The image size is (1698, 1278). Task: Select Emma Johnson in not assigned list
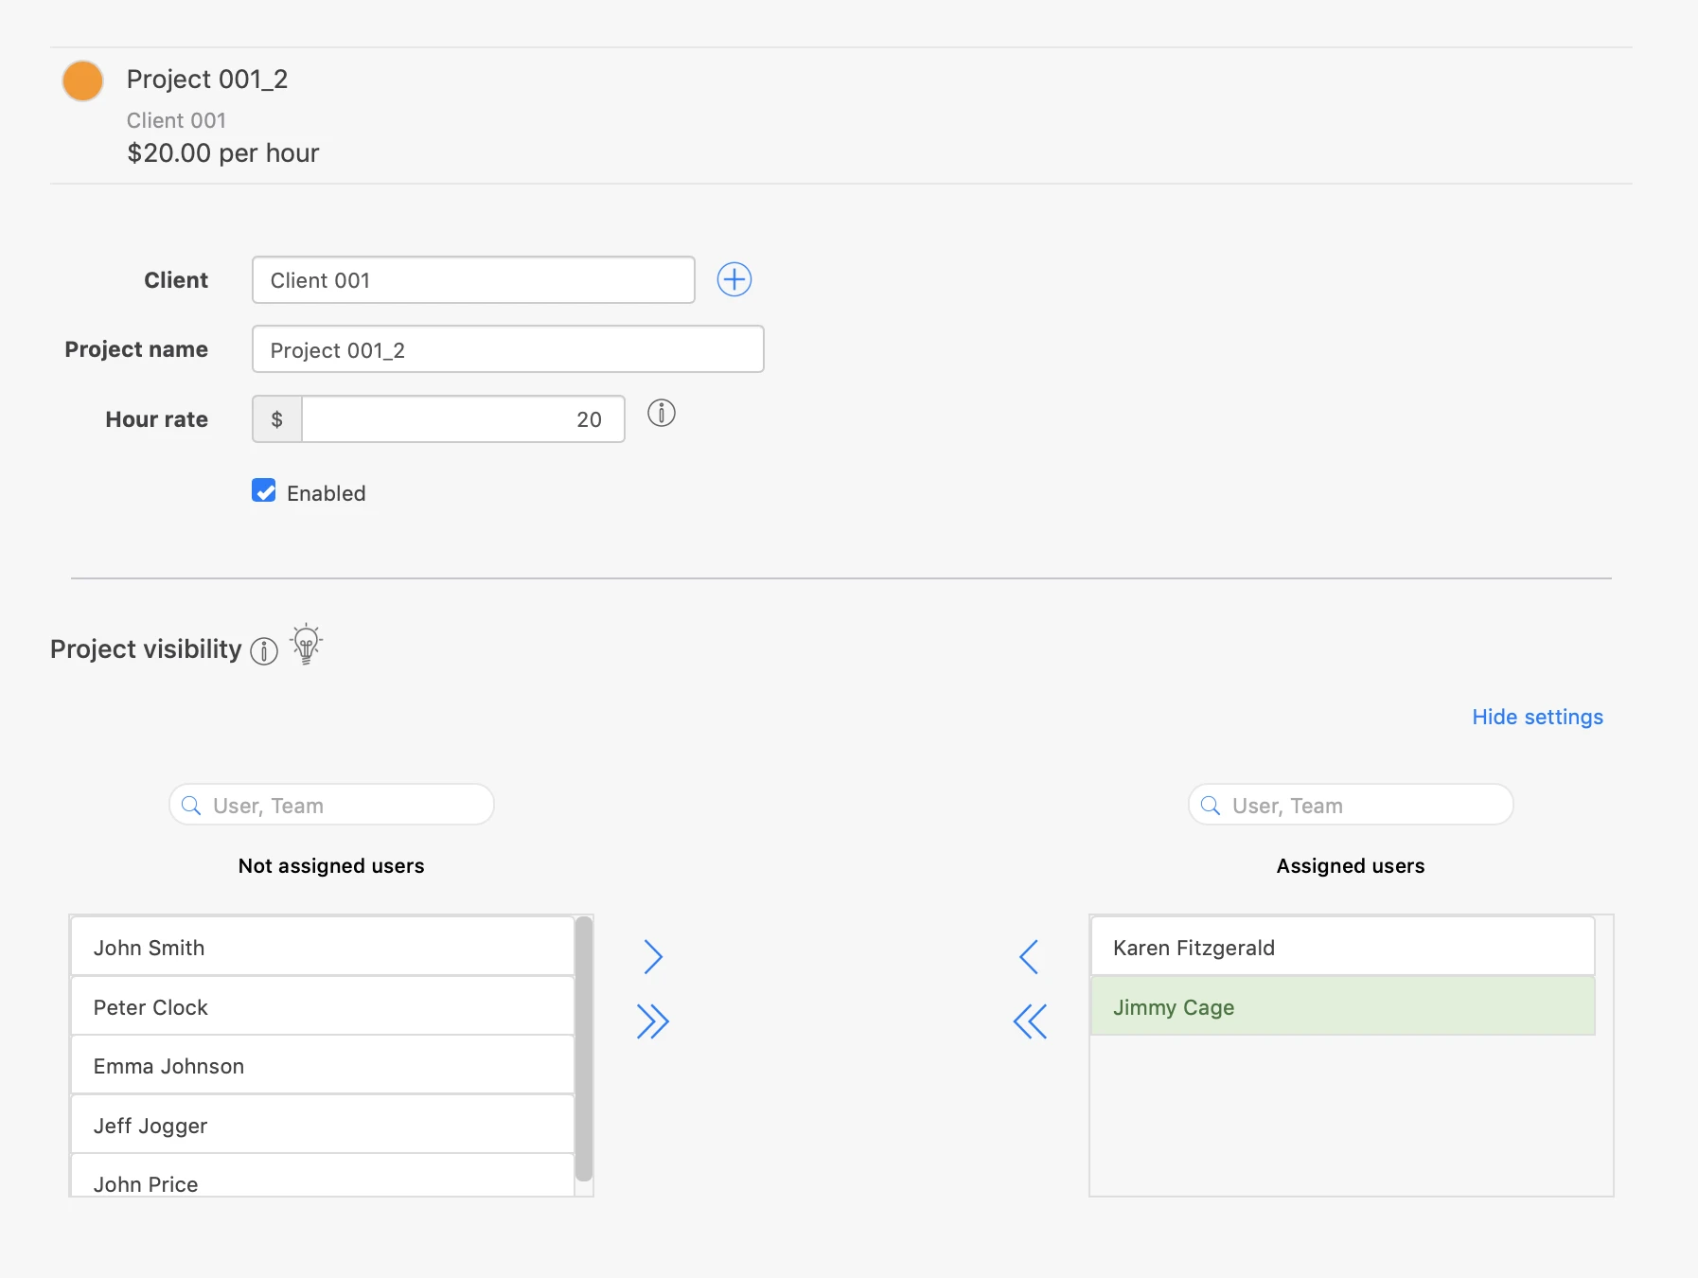(x=322, y=1065)
